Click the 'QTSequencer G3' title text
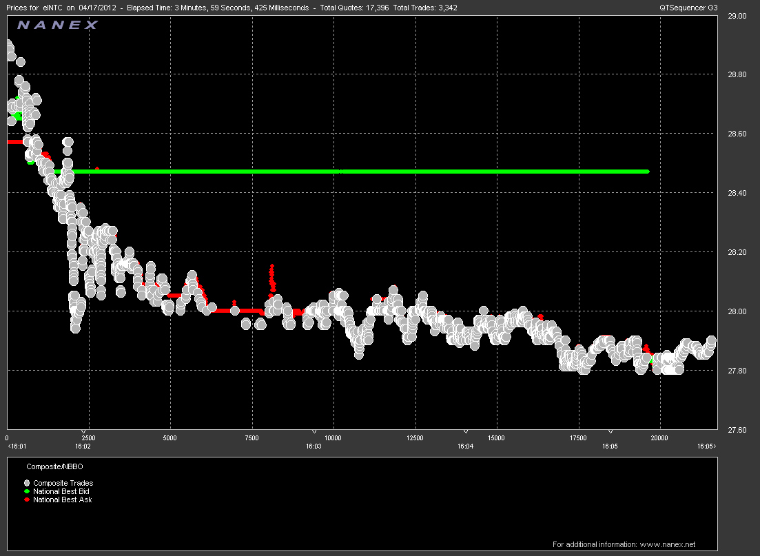Viewport: 760px width, 556px height. pyautogui.click(x=689, y=8)
